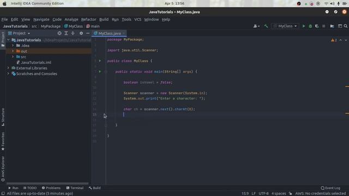Image resolution: width=349 pixels, height=196 pixels.
Task: Click the run gutter icon beside class MyClass
Action: tap(100, 60)
